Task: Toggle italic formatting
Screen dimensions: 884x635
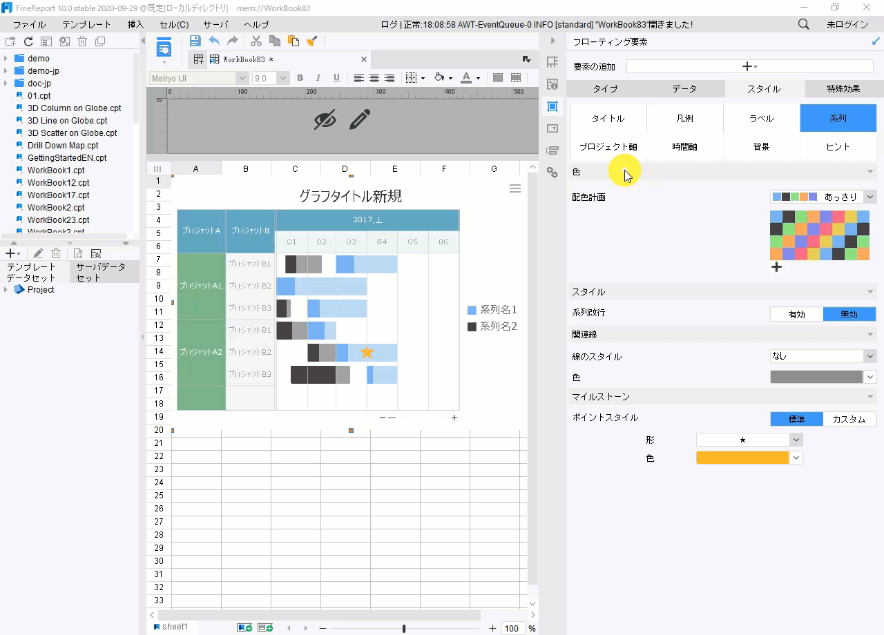Action: click(318, 78)
